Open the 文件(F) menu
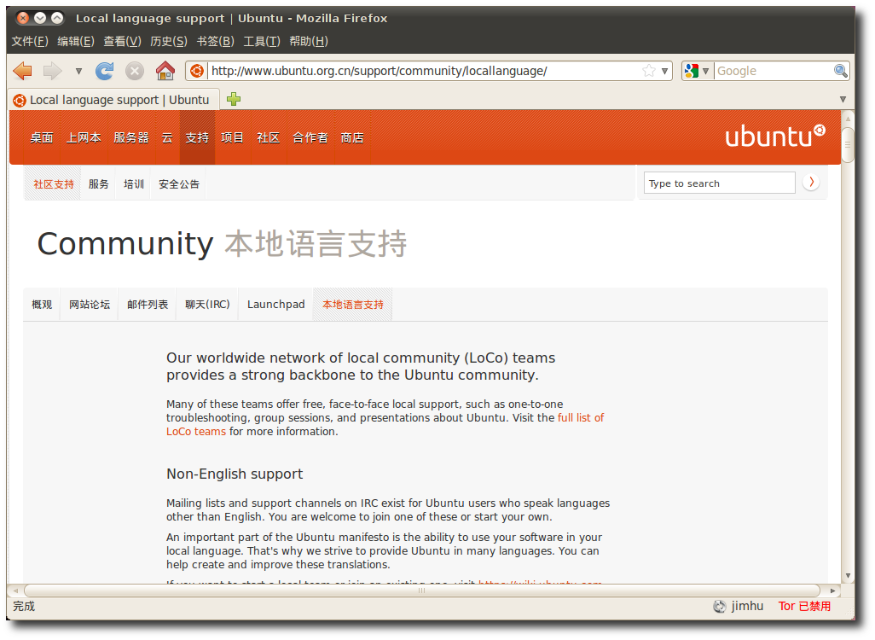Screen dimensions: 875x640 (x=30, y=41)
